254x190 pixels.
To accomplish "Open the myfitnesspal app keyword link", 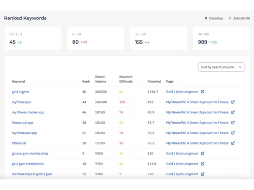I will pos(24,133).
